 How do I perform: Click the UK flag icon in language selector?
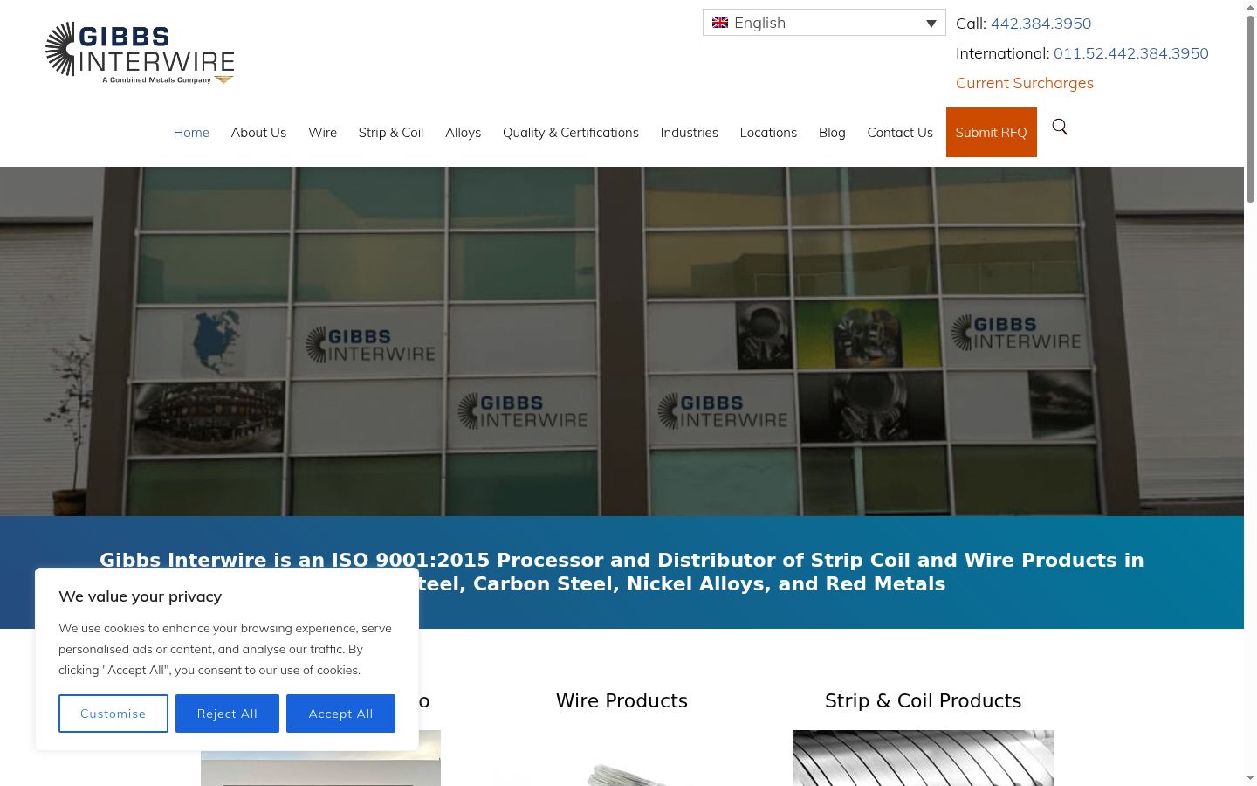point(720,23)
